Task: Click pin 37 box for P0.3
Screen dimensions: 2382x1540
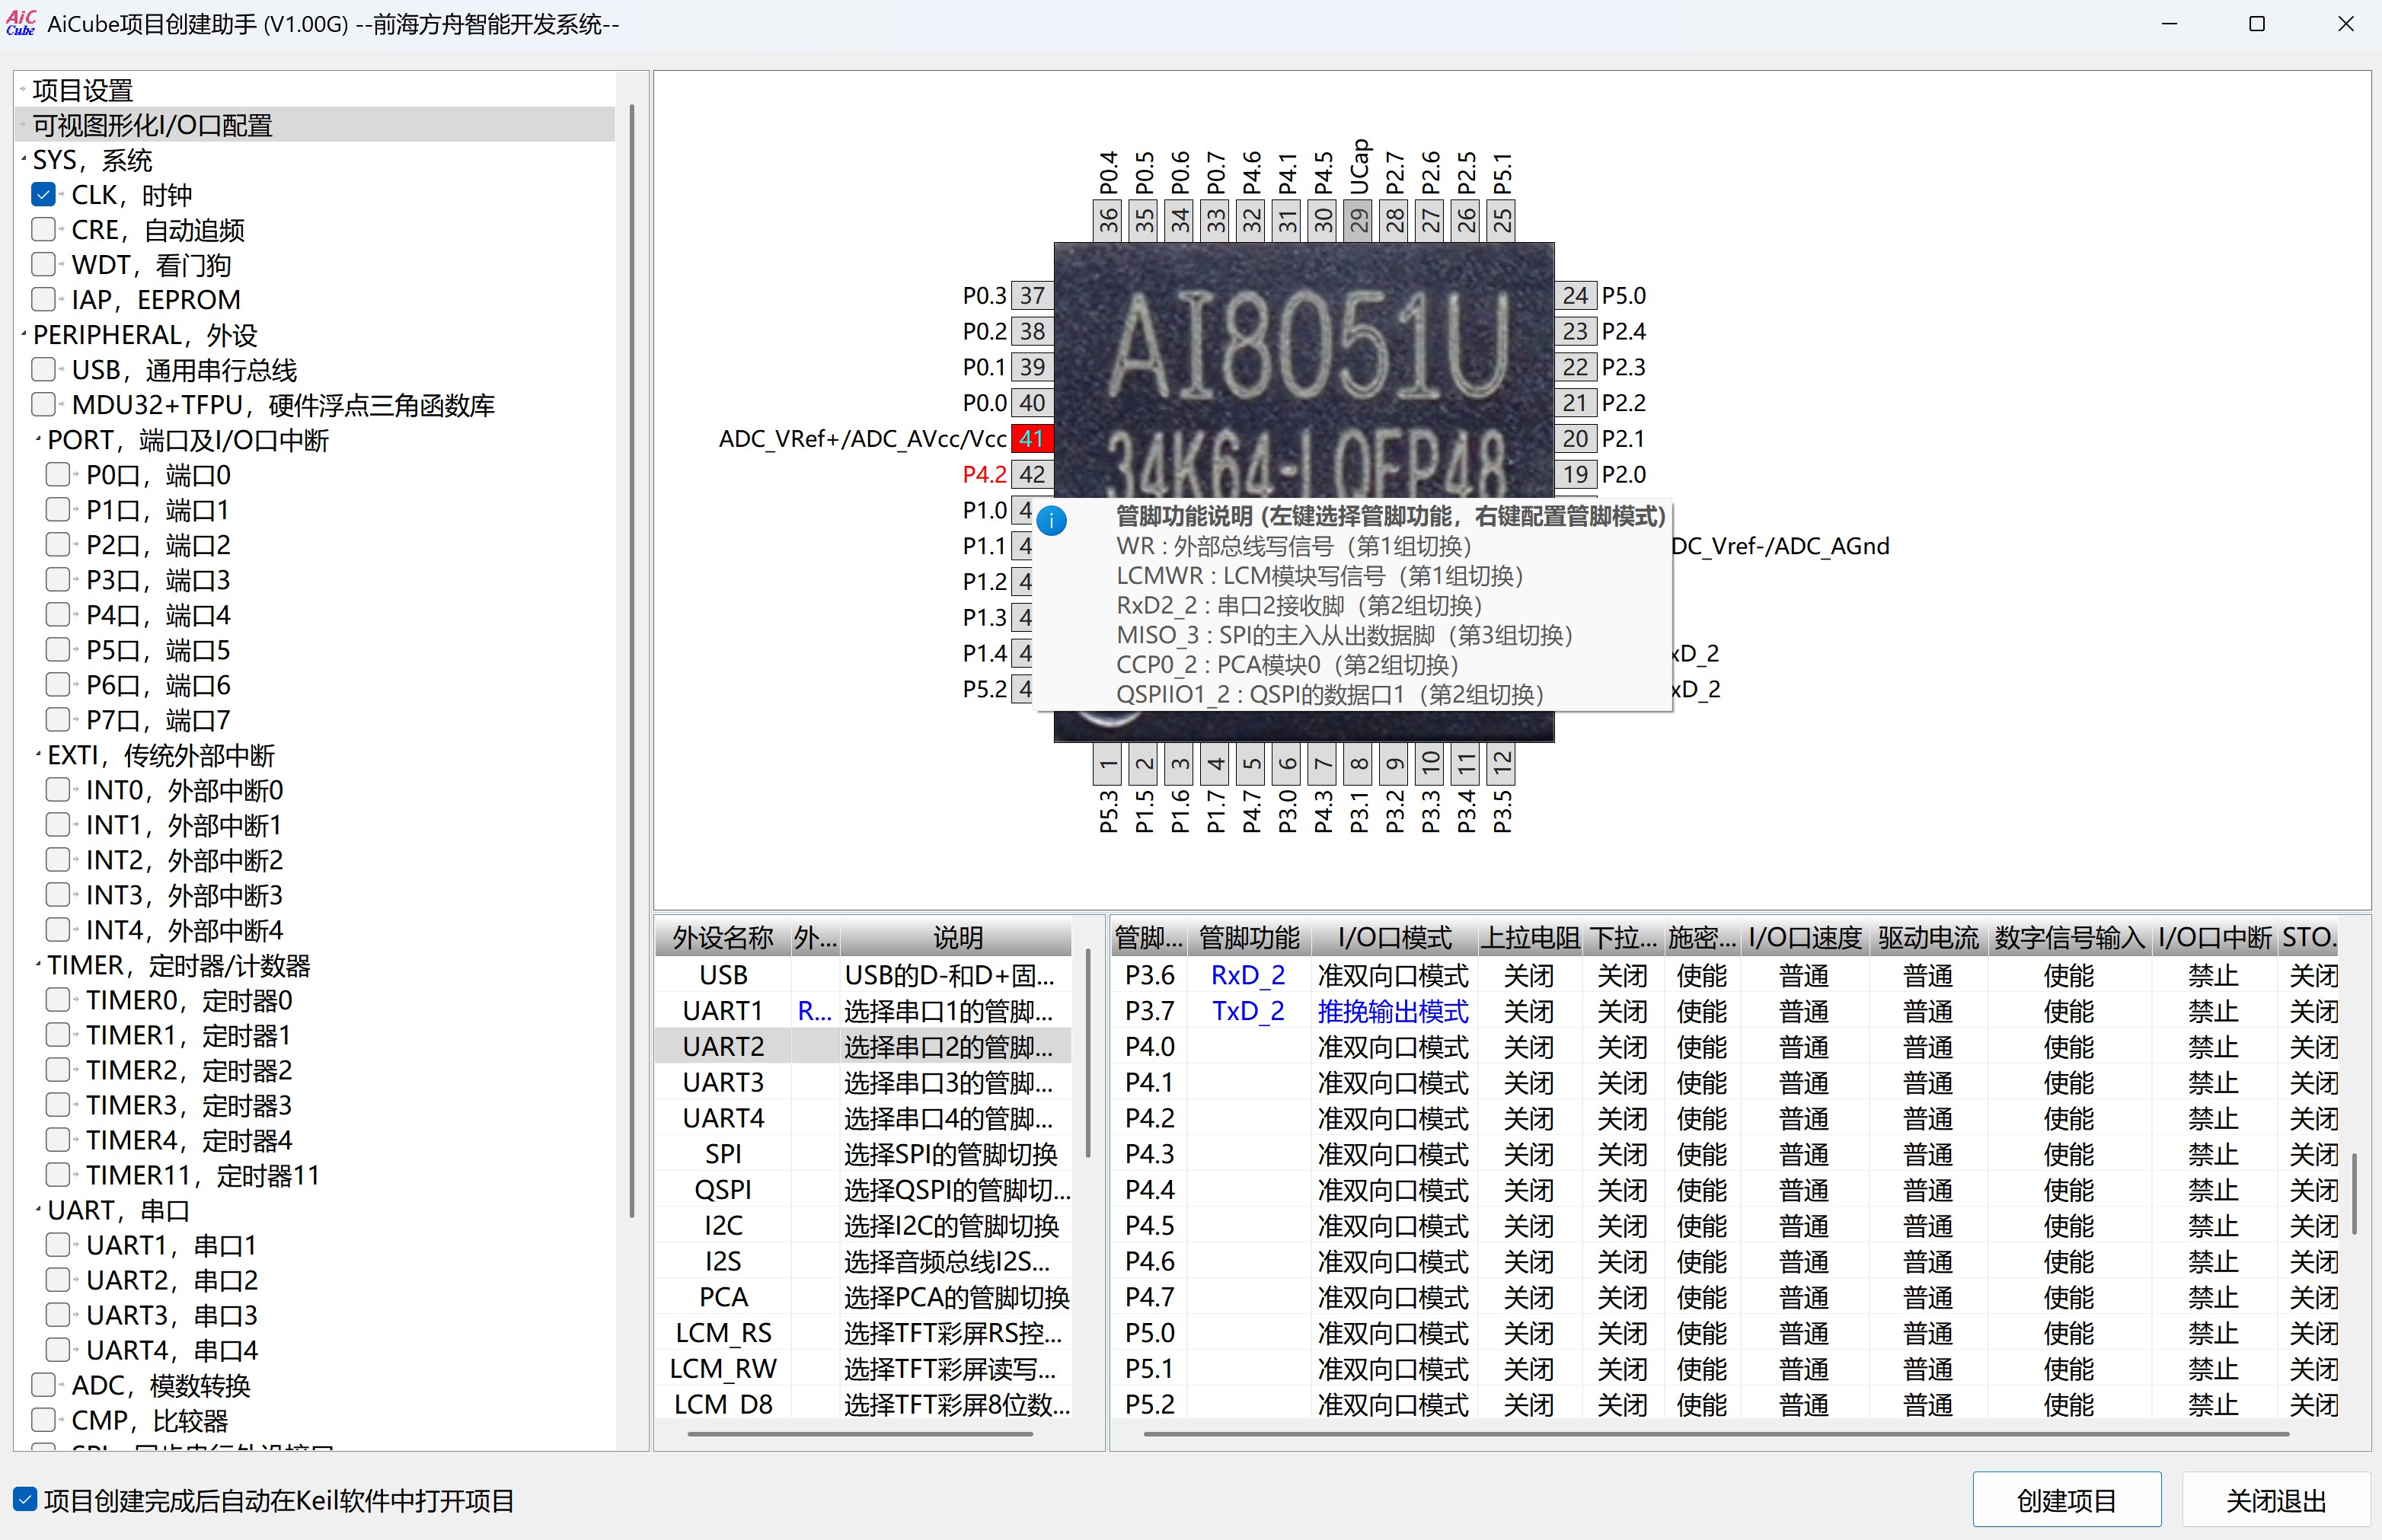Action: 1031,295
